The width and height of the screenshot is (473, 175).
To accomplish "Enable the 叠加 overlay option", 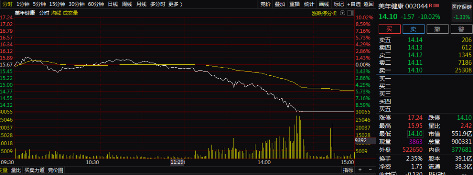I will (279, 4).
